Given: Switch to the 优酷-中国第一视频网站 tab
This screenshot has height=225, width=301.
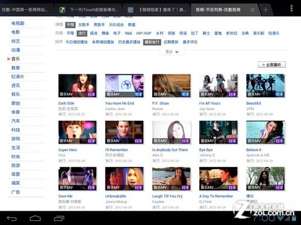Looking at the screenshot, I should 25,10.
